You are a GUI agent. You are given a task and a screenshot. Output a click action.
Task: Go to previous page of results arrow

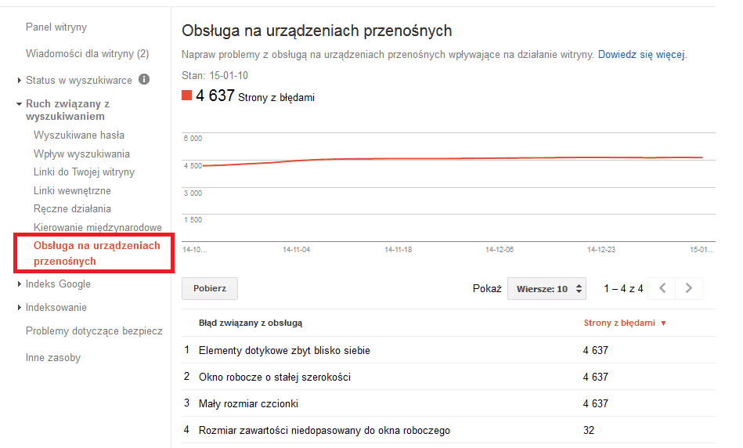coord(662,288)
